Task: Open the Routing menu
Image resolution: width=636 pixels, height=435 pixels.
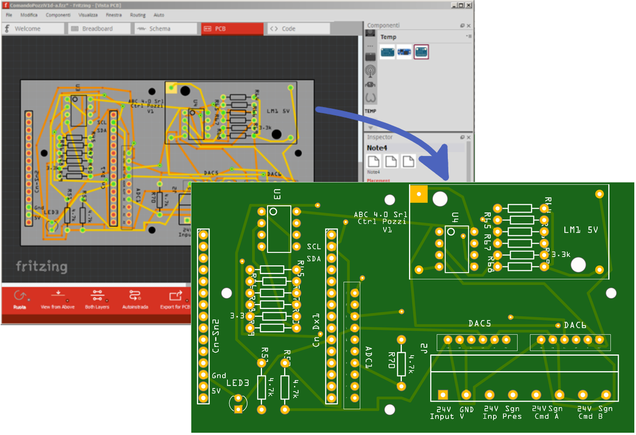Action: pos(138,15)
